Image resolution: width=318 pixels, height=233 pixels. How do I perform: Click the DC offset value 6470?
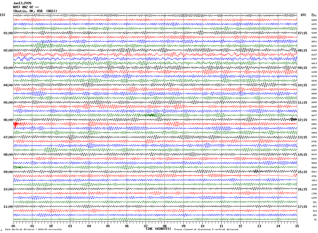coord(314,24)
